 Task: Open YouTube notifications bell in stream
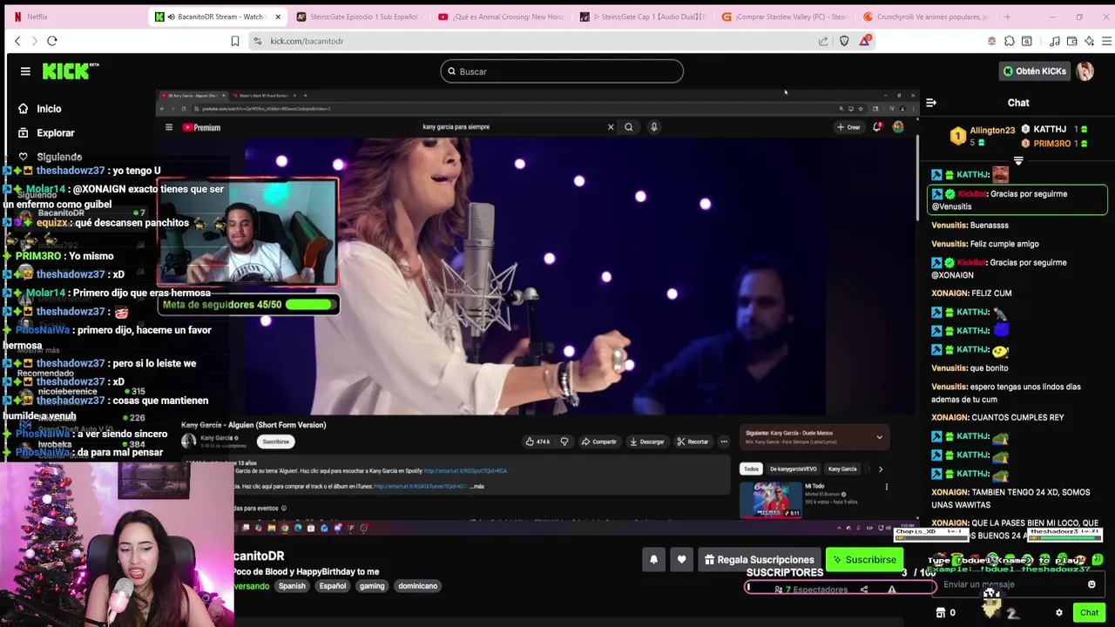pos(877,127)
